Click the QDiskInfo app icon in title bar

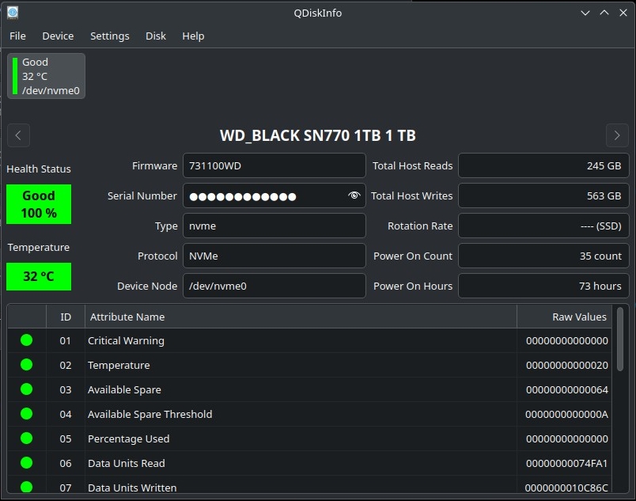[x=13, y=13]
